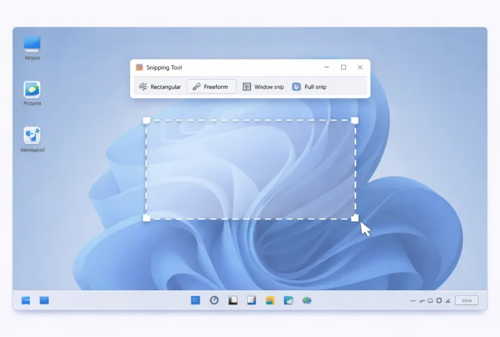Click the boxed button at taskbar right end
500x337 pixels.
pyautogui.click(x=467, y=301)
